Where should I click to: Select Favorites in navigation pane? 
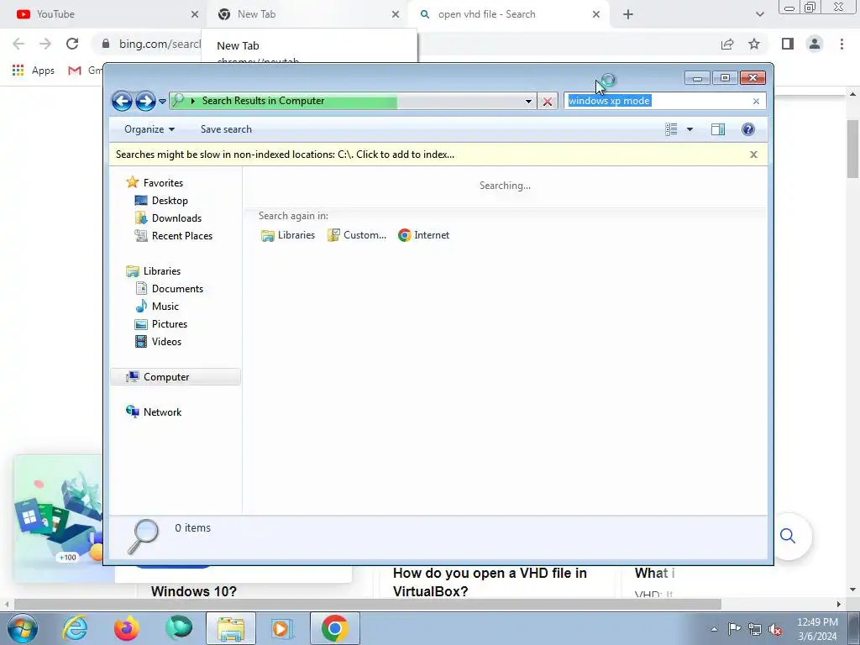pos(155,182)
